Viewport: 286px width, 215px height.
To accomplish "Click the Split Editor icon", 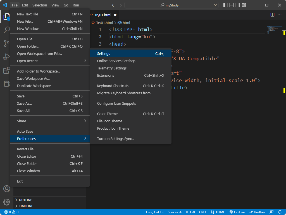I will [x=272, y=15].
